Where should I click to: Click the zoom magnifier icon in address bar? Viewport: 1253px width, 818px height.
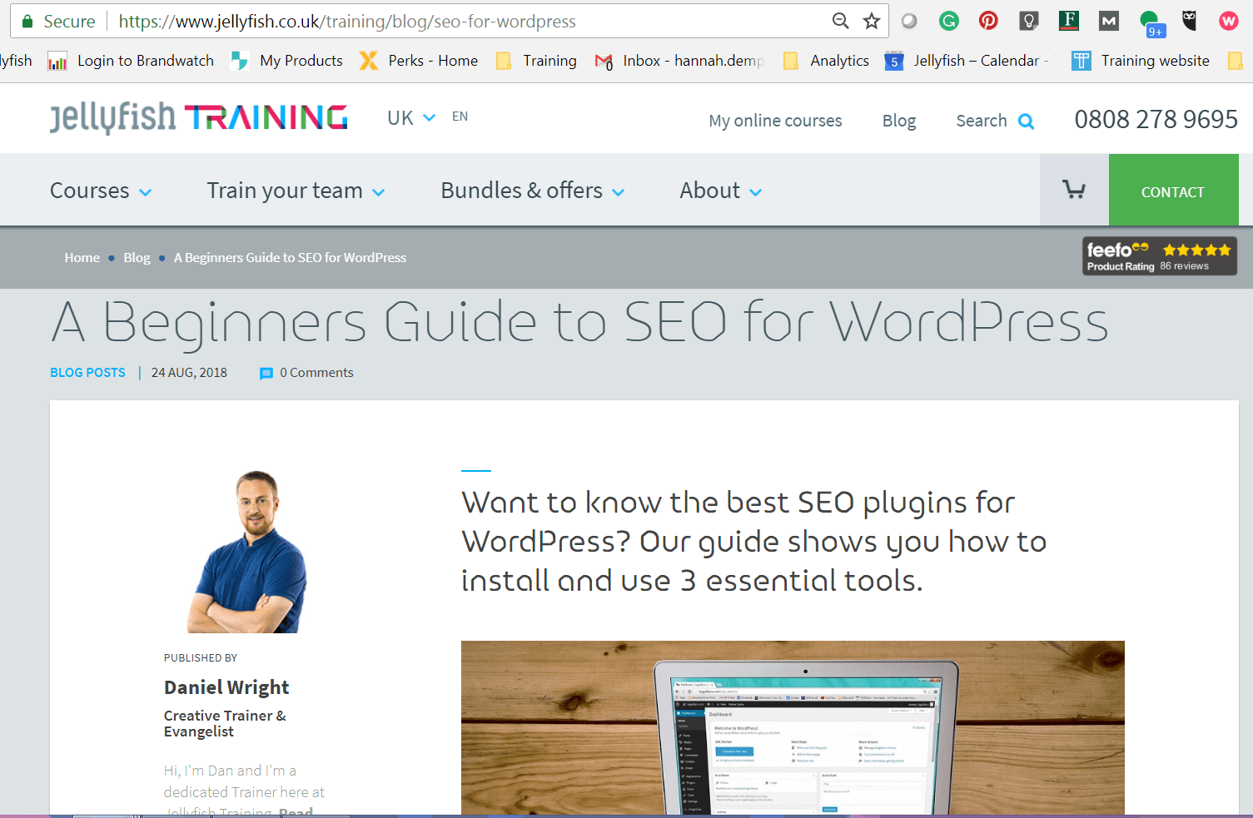click(841, 22)
